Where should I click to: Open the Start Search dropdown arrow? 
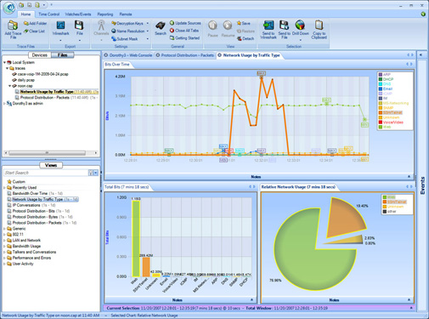pyautogui.click(x=96, y=173)
